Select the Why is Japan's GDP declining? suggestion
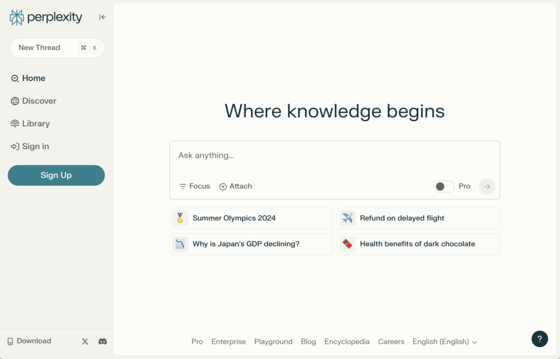The image size is (560, 359). click(251, 244)
